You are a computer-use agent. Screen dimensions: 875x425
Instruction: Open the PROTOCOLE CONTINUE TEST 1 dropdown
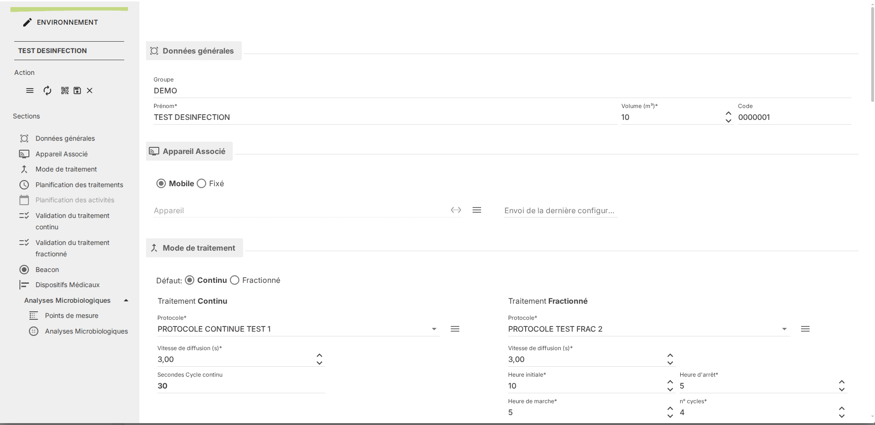tap(434, 329)
